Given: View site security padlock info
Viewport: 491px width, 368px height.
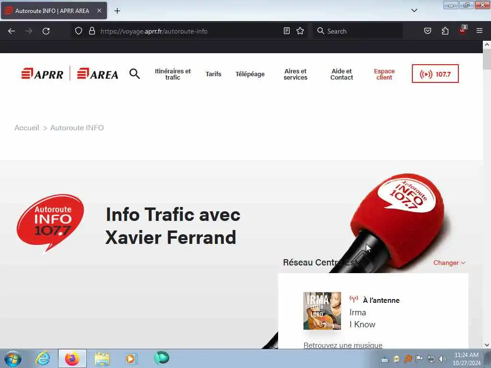Looking at the screenshot, I should click(x=92, y=31).
